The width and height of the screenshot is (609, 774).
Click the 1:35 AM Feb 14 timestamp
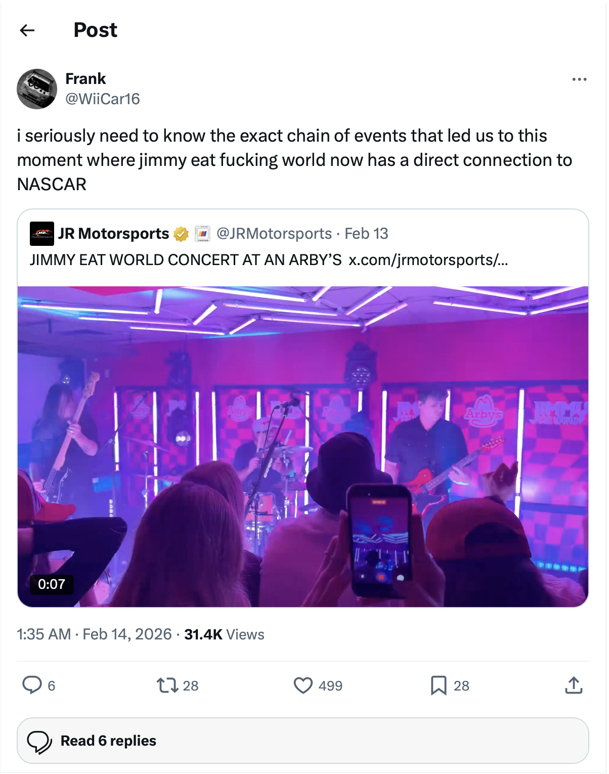click(94, 634)
